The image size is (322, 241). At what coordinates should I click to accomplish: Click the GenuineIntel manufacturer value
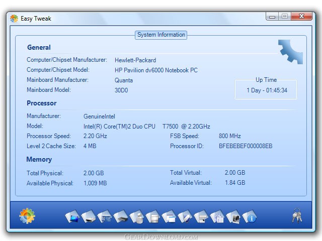point(99,116)
